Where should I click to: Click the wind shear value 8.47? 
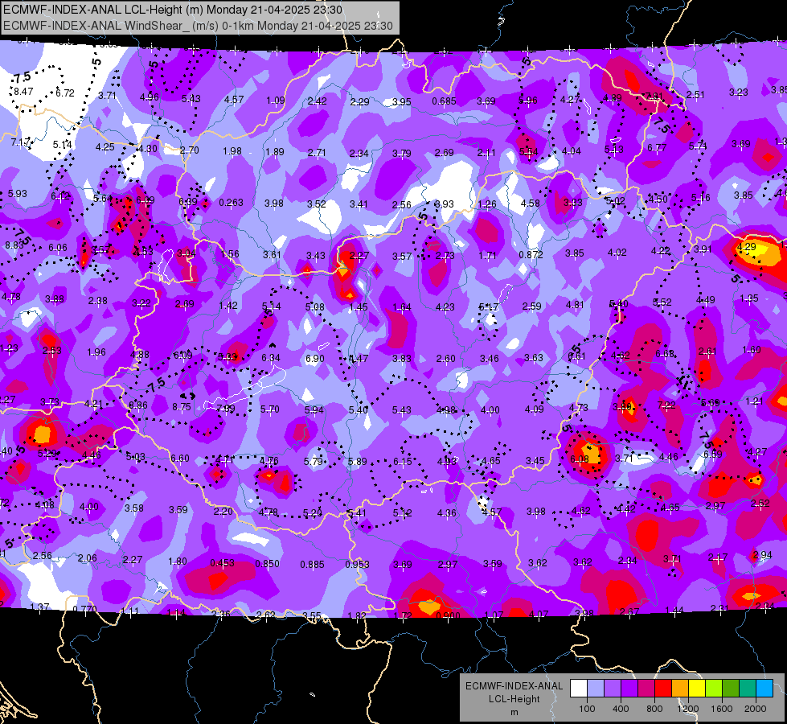(x=23, y=92)
